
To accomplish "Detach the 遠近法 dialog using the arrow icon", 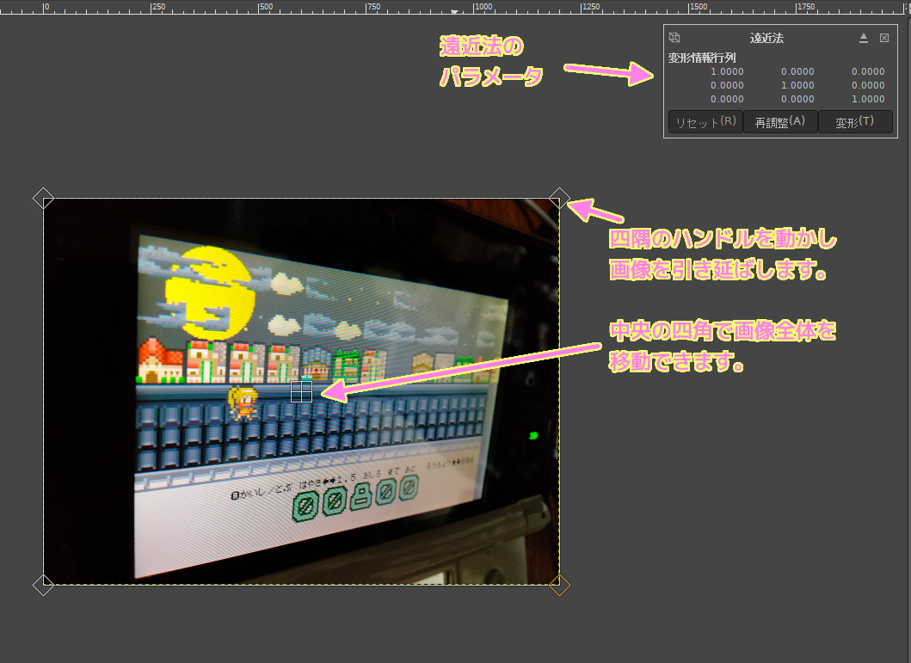I will (x=864, y=38).
